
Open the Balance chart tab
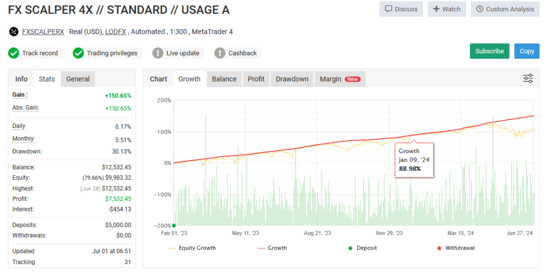(224, 79)
